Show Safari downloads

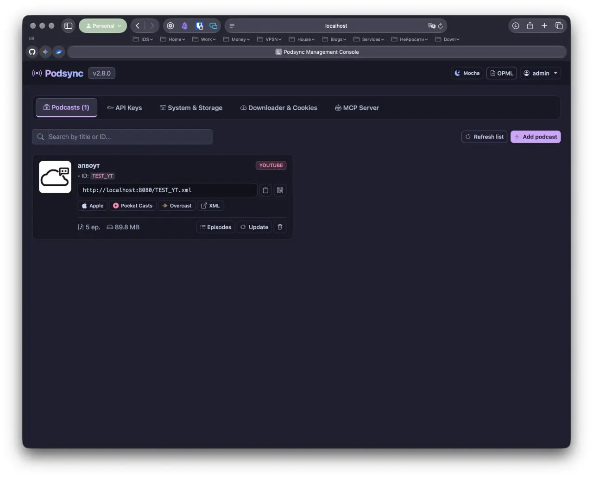click(516, 26)
